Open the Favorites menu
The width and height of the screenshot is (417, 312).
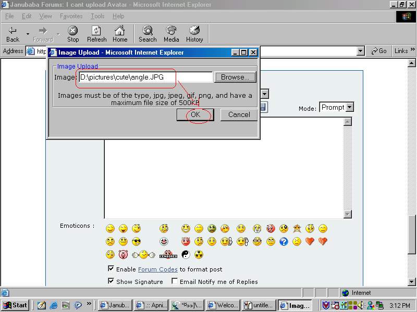click(71, 16)
